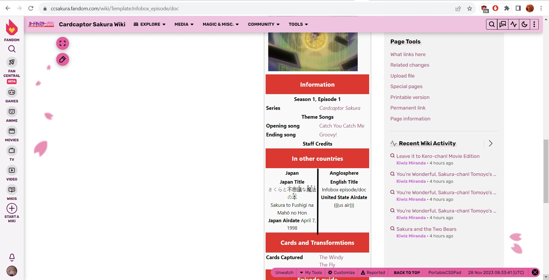The width and height of the screenshot is (549, 280).
Task: Open the Customize gear in the bottom toolbar
Action: click(341, 272)
